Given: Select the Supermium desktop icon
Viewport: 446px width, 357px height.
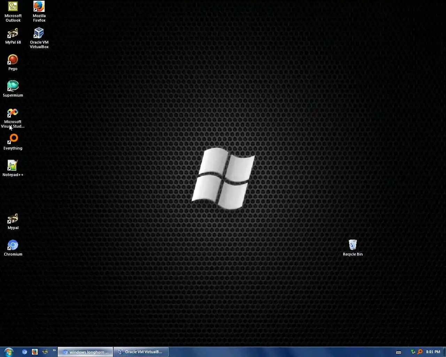Looking at the screenshot, I should 13,89.
